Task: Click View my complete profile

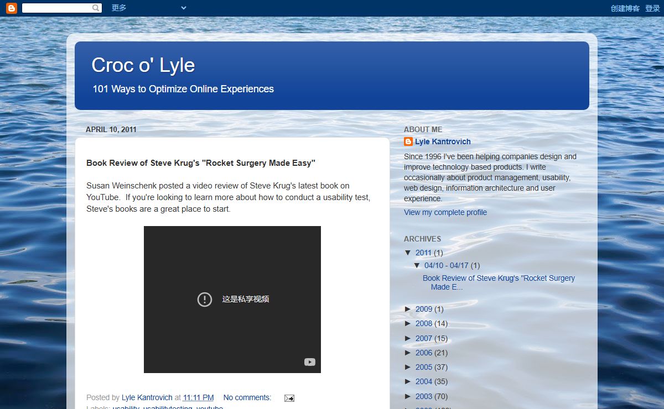Action: (x=445, y=212)
